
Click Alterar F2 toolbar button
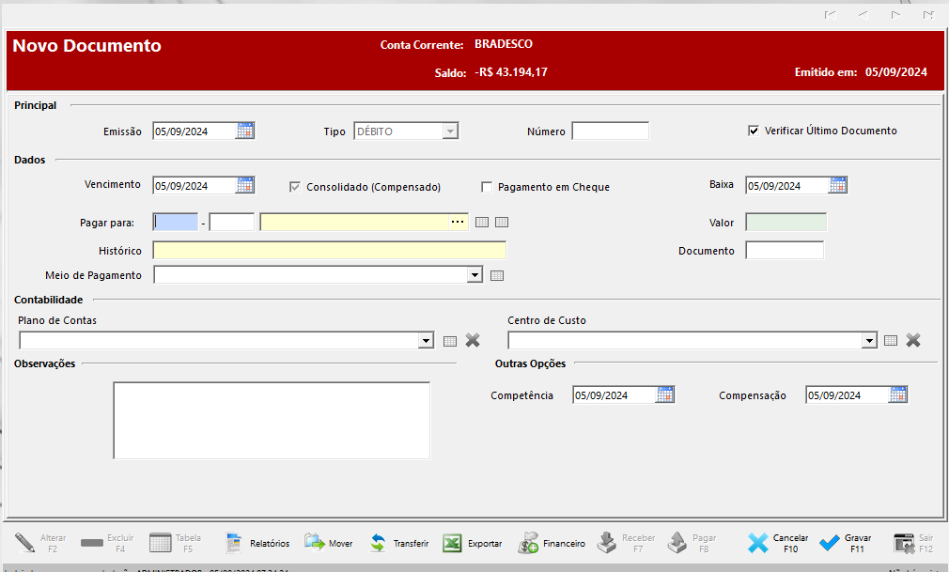coord(40,543)
